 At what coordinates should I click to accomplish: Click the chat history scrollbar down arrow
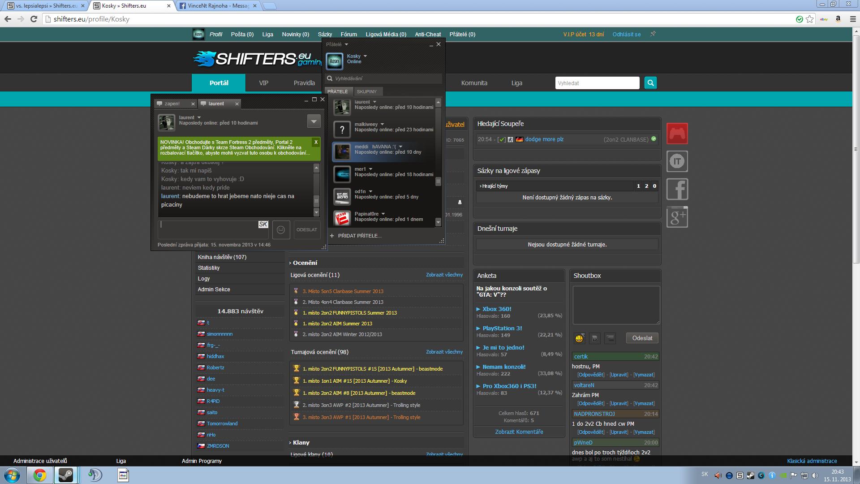(x=316, y=212)
